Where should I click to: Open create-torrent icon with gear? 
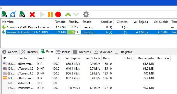point(22,14)
